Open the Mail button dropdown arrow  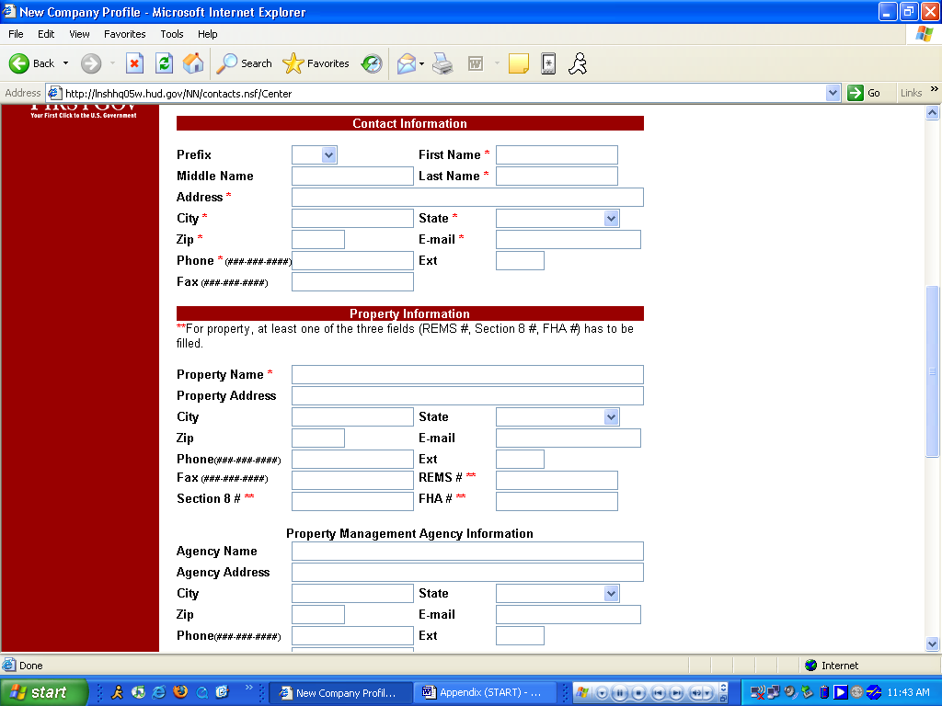[x=421, y=63]
